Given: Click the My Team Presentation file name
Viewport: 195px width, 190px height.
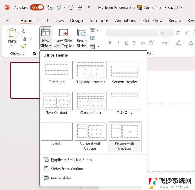Looking at the screenshot, I should click(x=116, y=7).
